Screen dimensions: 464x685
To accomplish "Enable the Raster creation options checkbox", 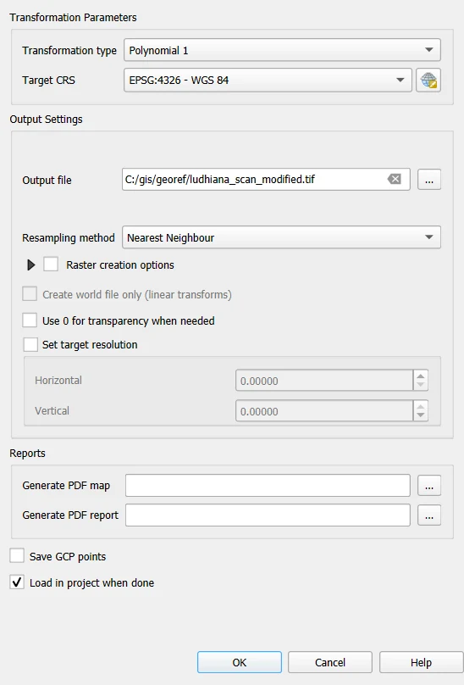I will tap(51, 265).
